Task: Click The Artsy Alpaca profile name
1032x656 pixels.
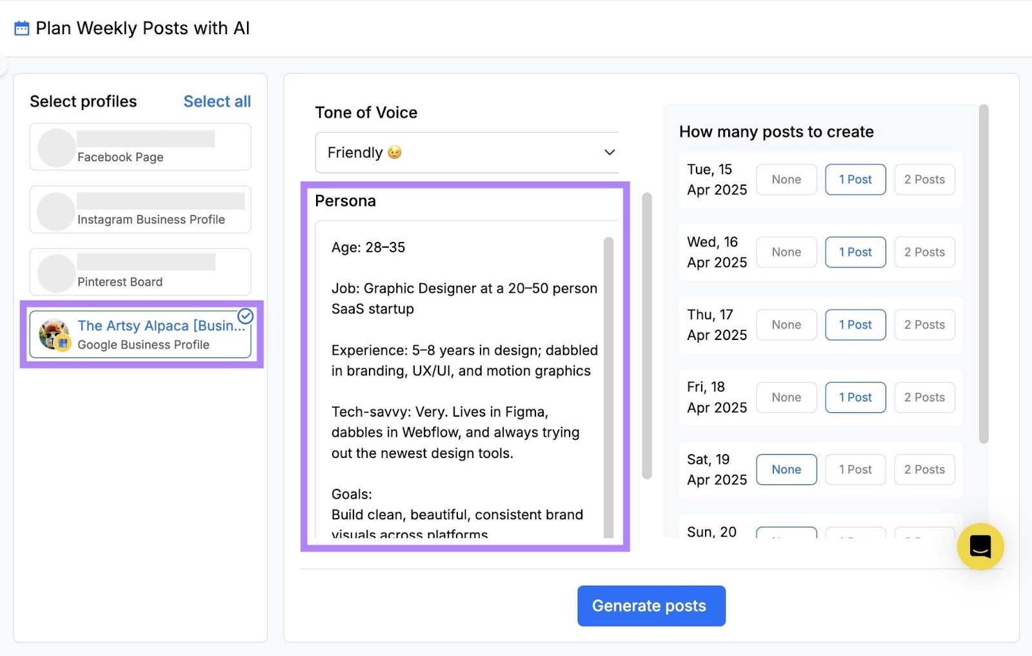Action: click(x=160, y=325)
